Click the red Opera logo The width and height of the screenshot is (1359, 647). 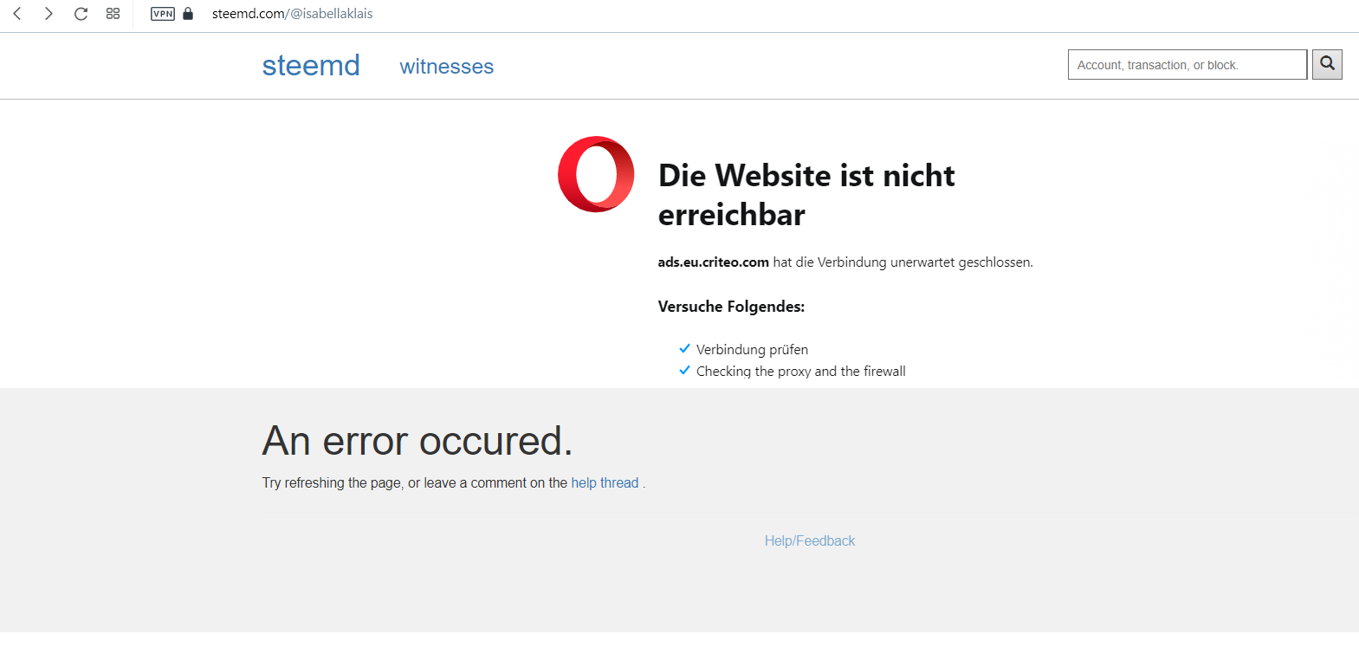[x=596, y=174]
